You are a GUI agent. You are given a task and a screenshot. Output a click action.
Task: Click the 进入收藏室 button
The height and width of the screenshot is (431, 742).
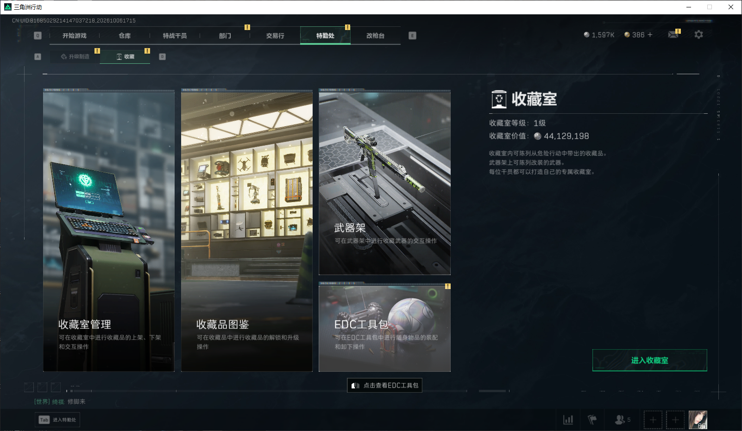coord(649,360)
